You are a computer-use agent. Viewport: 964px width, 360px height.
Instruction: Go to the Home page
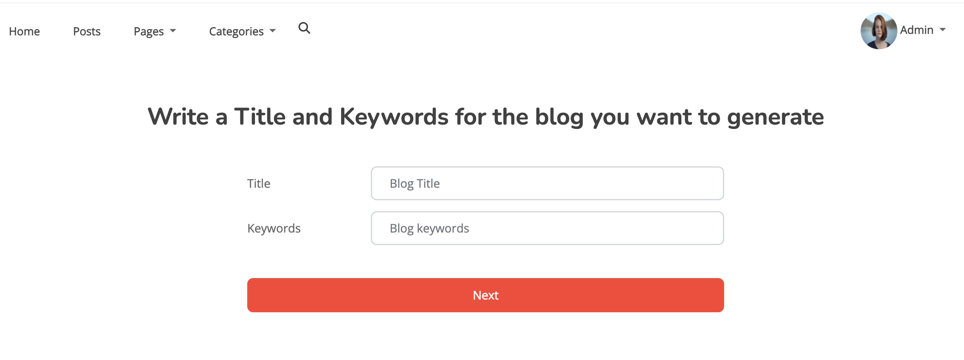pyautogui.click(x=24, y=31)
